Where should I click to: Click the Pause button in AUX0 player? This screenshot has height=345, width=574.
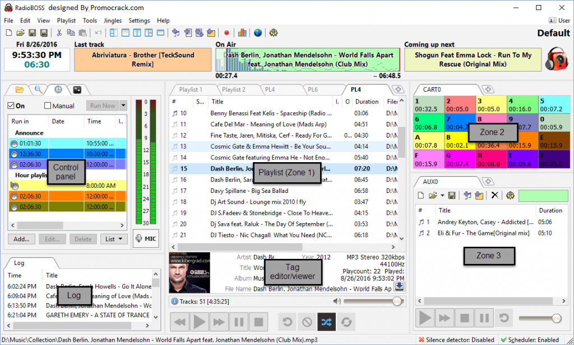coord(484,318)
